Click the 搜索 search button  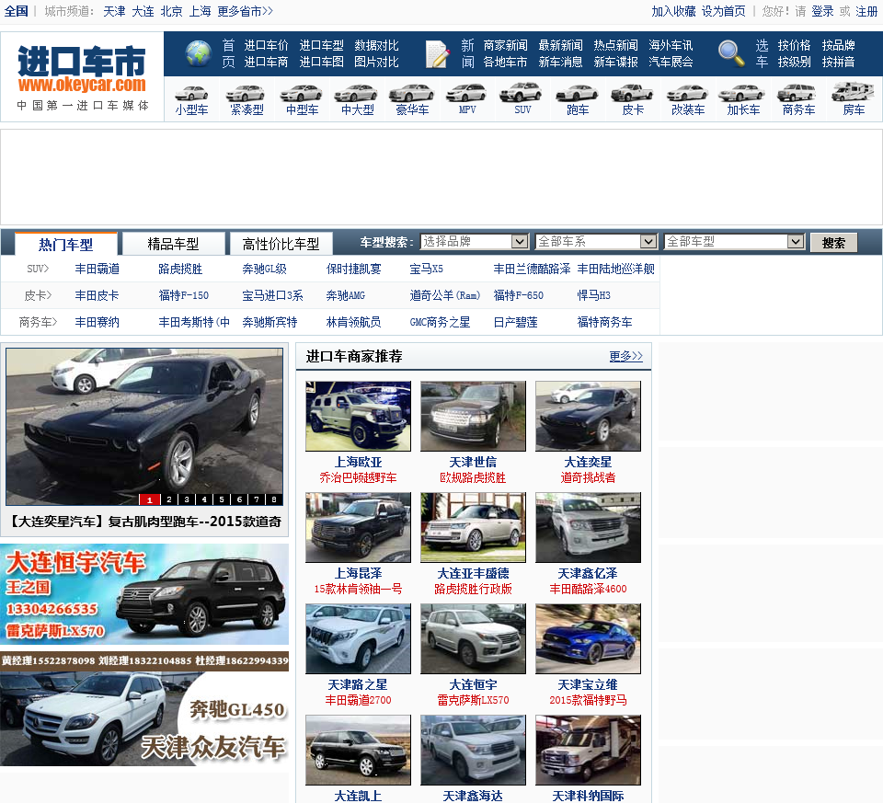pyautogui.click(x=833, y=243)
